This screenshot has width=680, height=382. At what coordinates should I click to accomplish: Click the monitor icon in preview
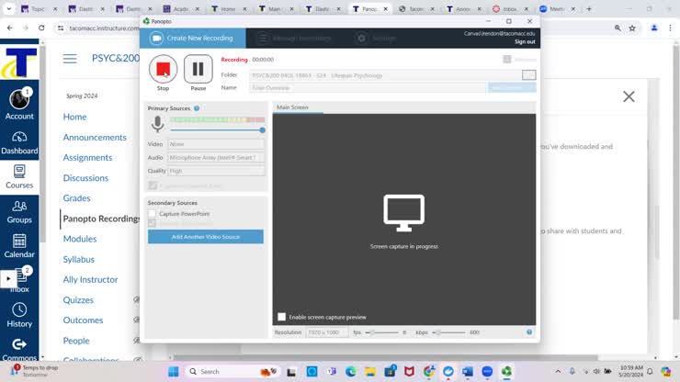coord(403,213)
